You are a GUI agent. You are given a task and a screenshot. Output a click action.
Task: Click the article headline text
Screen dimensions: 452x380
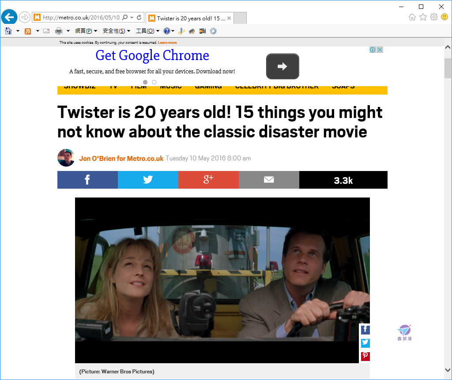[220, 122]
